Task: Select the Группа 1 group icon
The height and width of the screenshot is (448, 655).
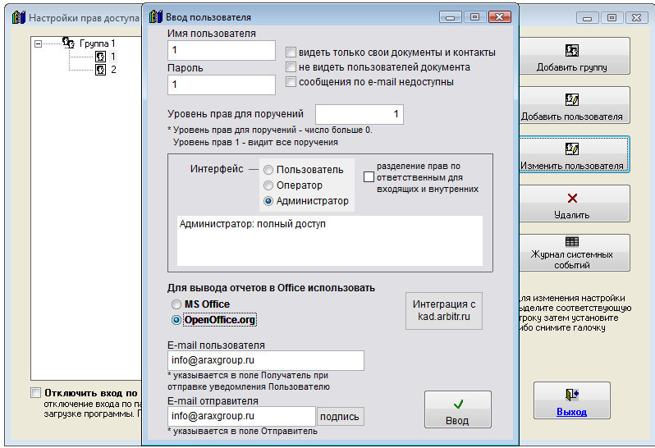Action: pos(68,42)
